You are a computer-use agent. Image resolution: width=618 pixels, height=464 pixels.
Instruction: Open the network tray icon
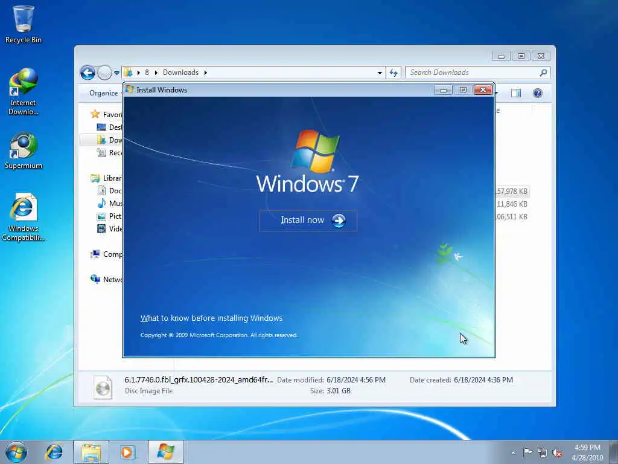tap(543, 453)
